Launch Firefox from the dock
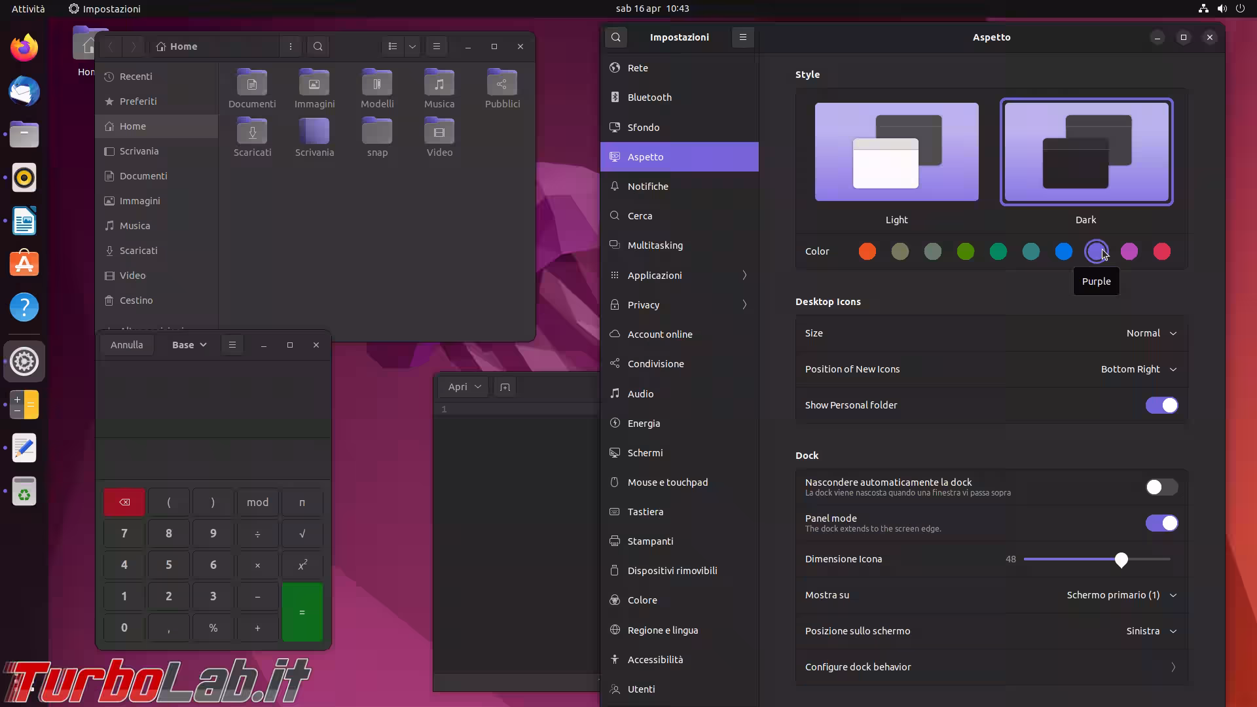The width and height of the screenshot is (1257, 707). coord(24,48)
